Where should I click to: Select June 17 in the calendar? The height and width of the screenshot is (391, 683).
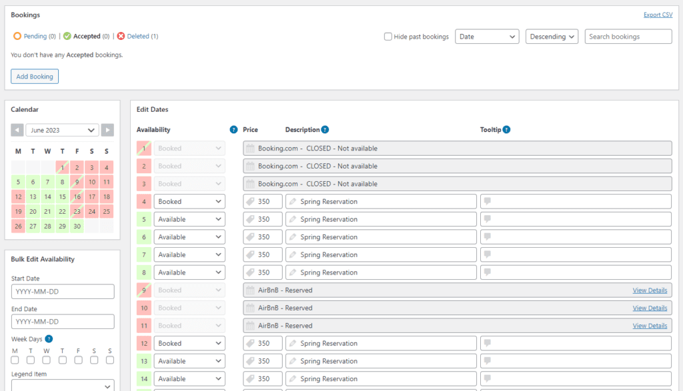pyautogui.click(x=92, y=196)
